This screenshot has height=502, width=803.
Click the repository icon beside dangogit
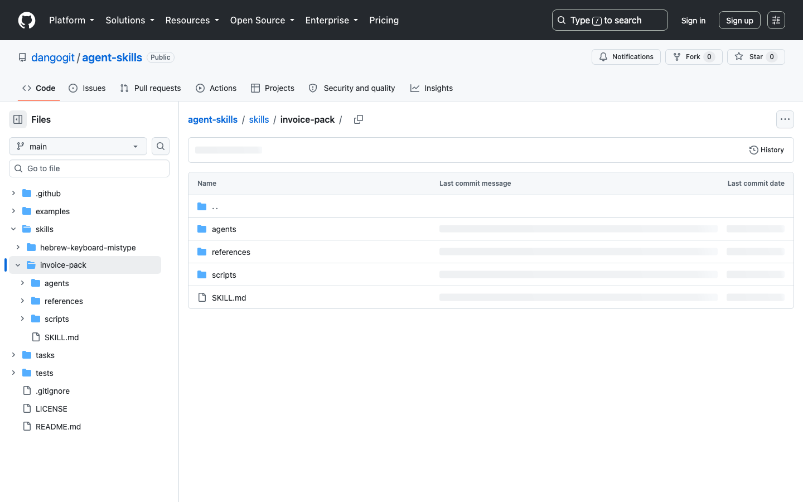[22, 57]
